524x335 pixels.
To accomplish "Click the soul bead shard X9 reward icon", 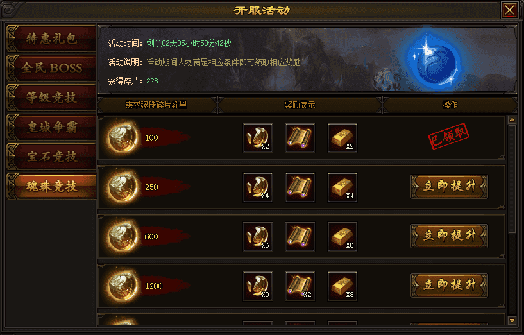I will [x=258, y=286].
